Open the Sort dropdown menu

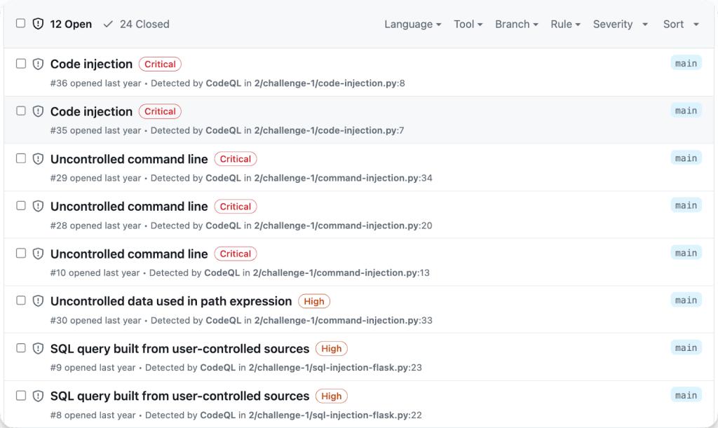coord(681,24)
